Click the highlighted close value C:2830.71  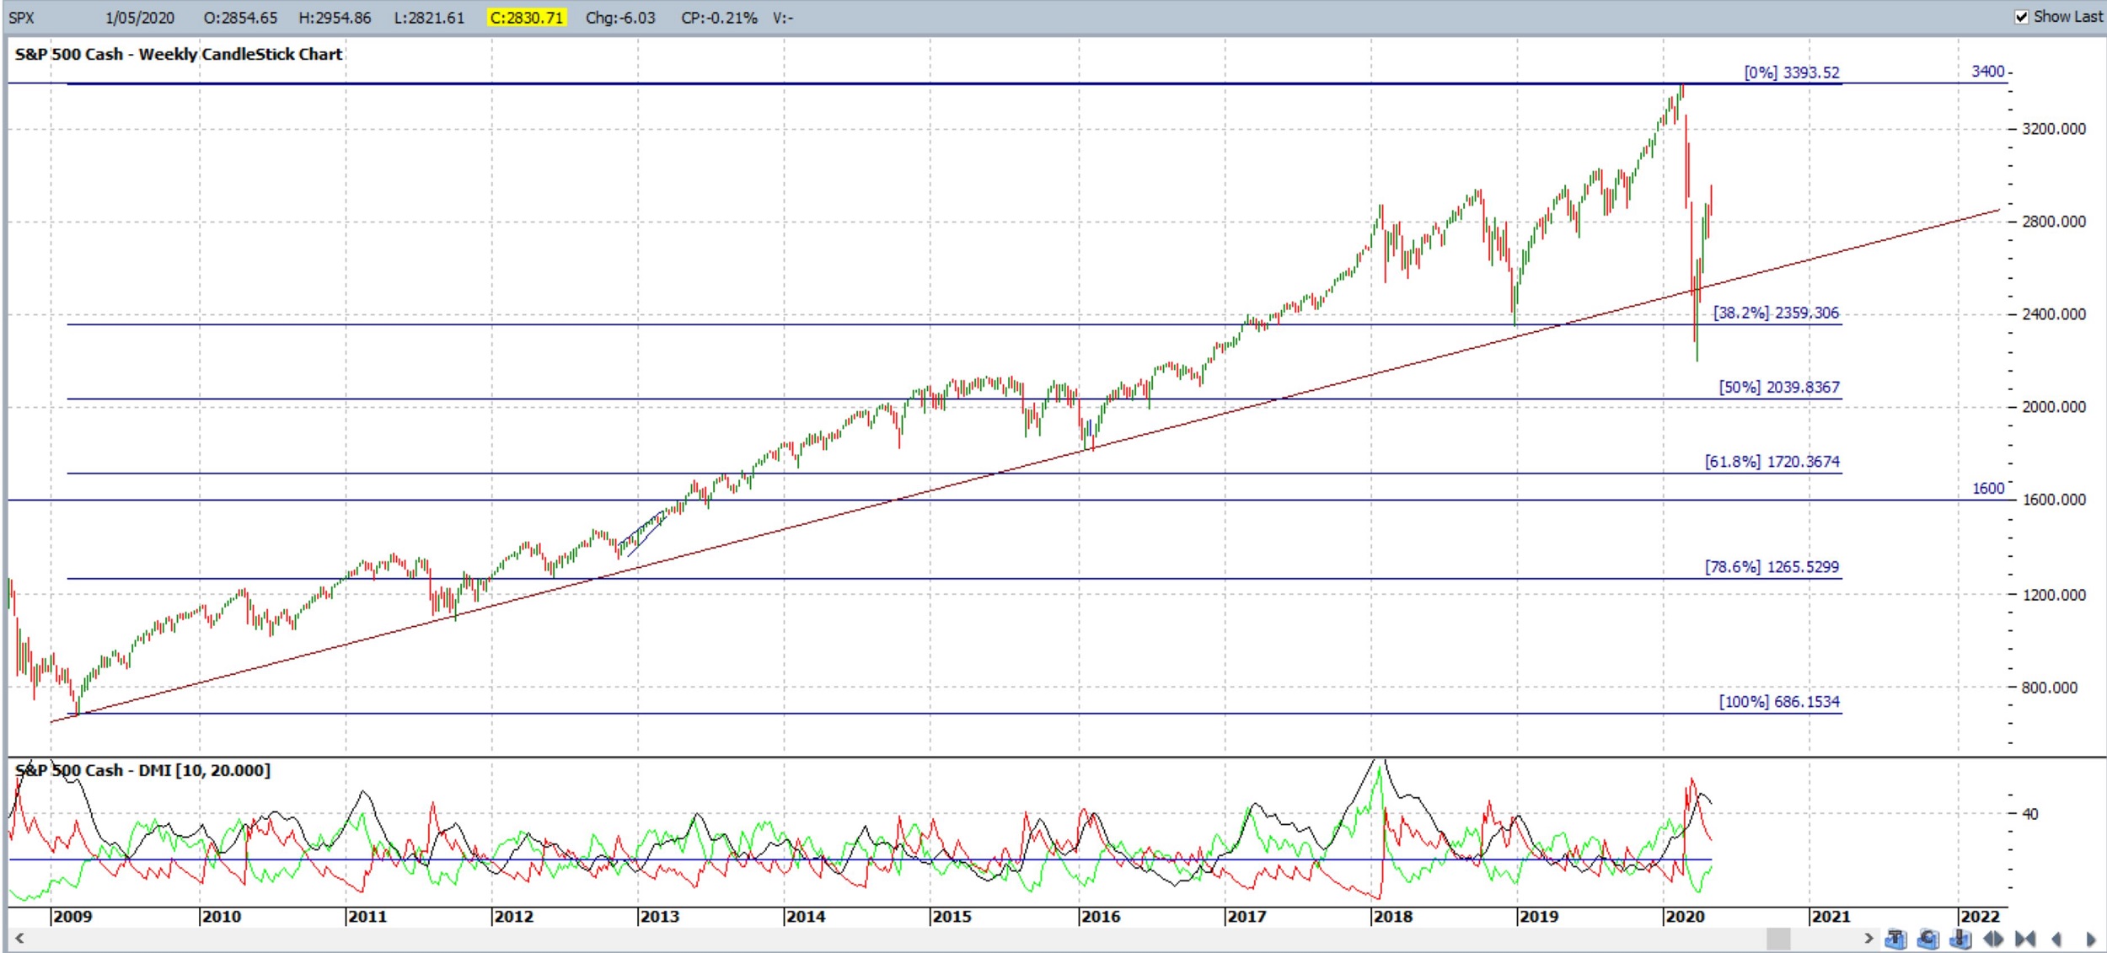[x=527, y=18]
